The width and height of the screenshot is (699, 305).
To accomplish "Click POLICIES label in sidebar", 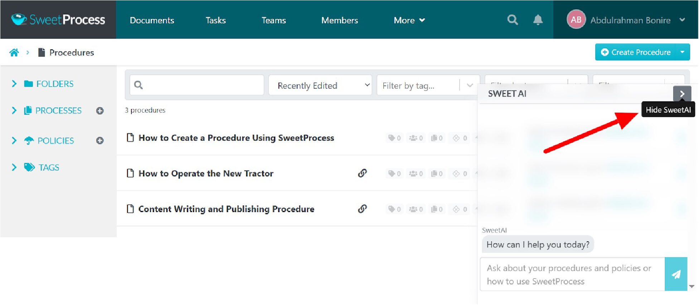I will 56,141.
